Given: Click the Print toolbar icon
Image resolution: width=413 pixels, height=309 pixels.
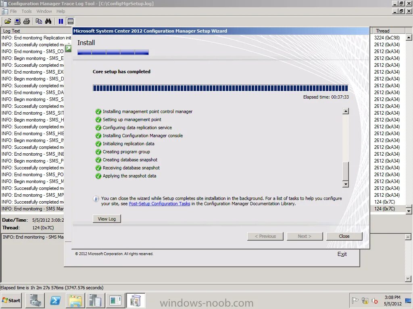Looking at the screenshot, I should (27, 21).
